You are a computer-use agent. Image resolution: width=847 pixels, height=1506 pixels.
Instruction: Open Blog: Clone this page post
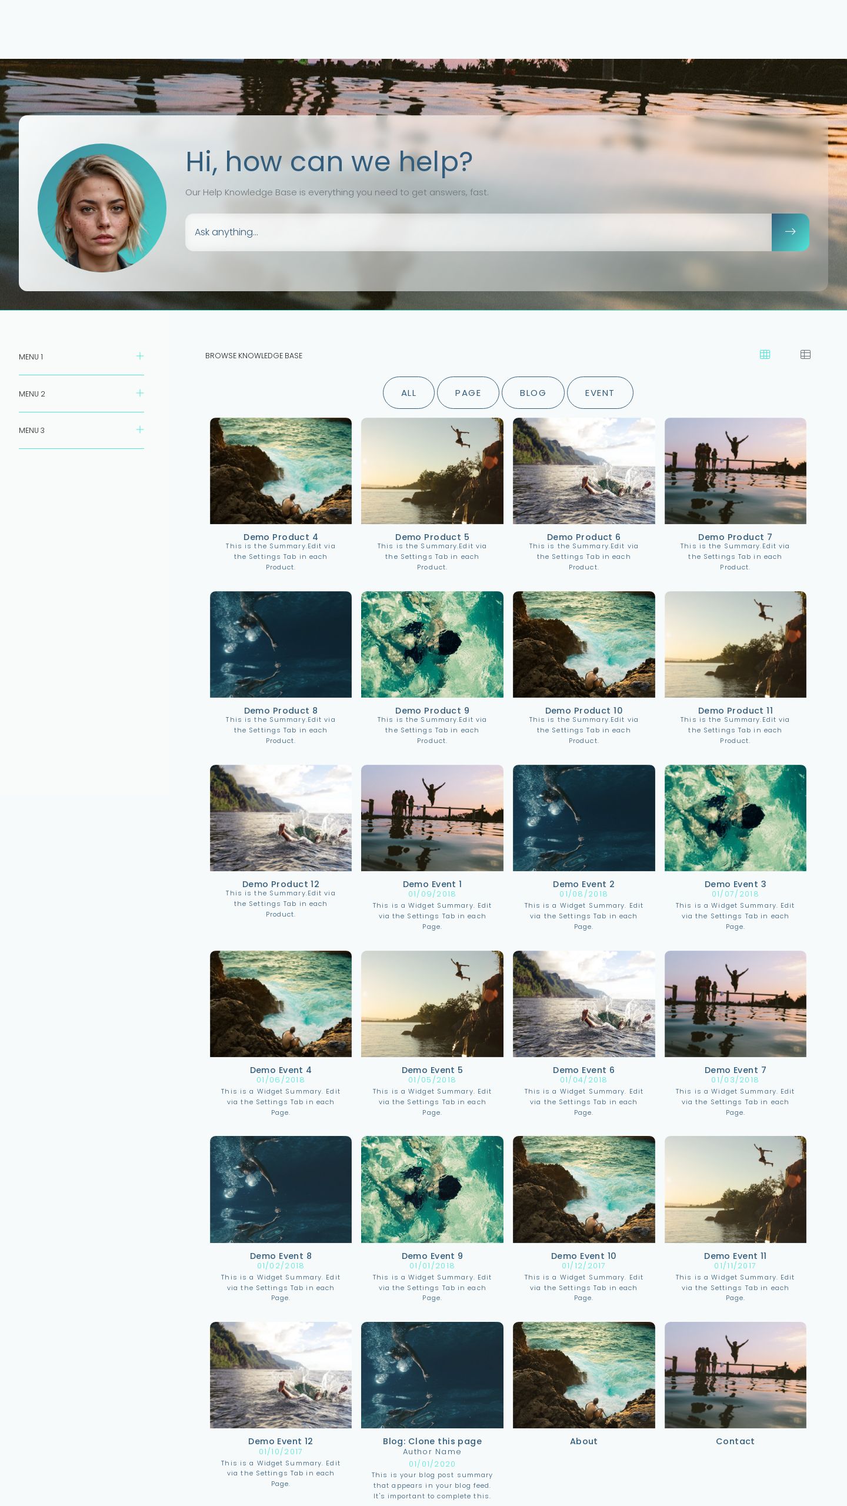coord(432,1441)
